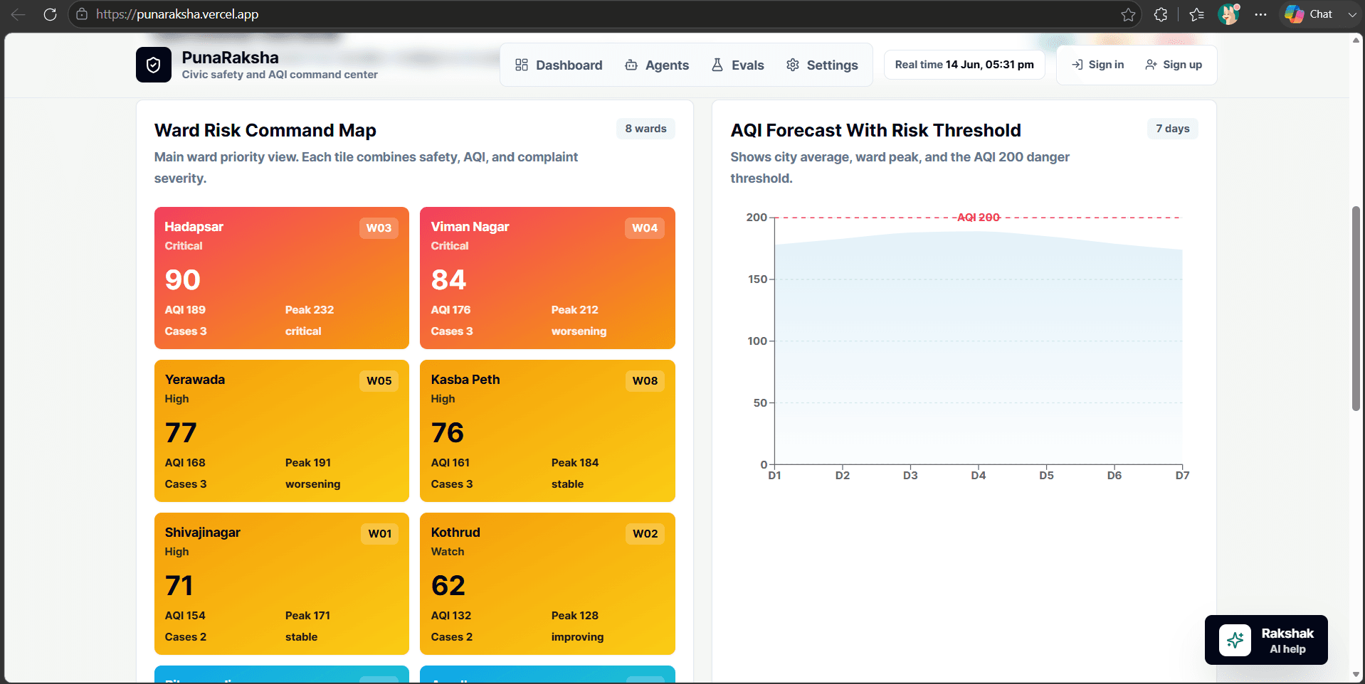Click the W02 ward badge
The height and width of the screenshot is (684, 1365).
(x=645, y=534)
